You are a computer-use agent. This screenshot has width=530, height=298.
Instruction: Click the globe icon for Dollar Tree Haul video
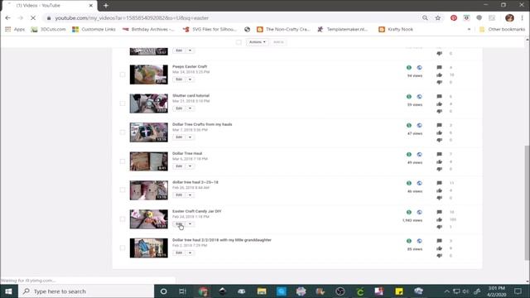click(x=420, y=155)
